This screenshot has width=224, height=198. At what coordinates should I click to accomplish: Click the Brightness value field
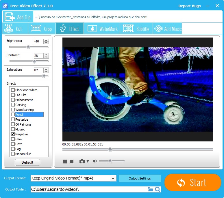[x=38, y=41]
